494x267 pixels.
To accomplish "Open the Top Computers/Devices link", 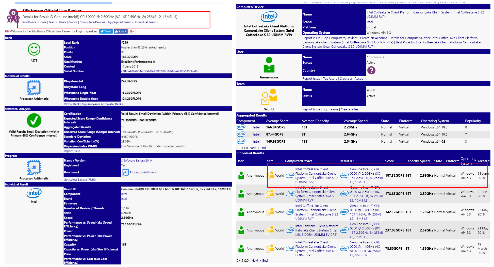I will point(340,38).
